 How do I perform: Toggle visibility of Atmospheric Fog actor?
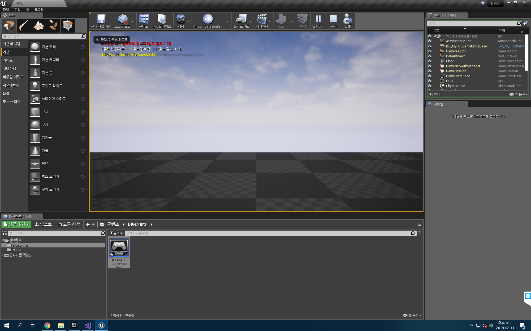[429, 41]
